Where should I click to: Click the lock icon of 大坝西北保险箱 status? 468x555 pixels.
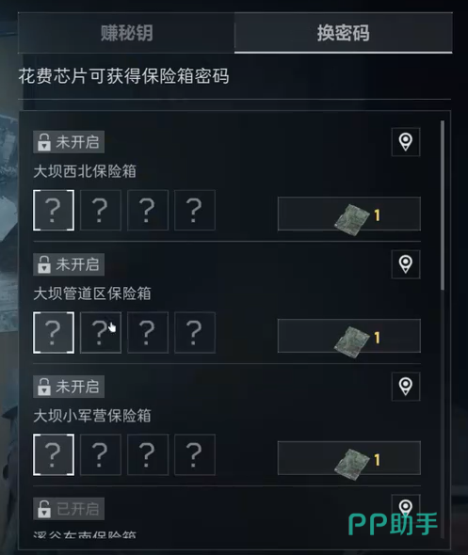(x=44, y=142)
